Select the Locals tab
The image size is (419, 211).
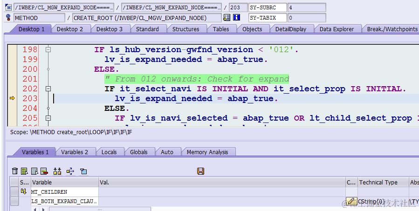[x=109, y=152]
